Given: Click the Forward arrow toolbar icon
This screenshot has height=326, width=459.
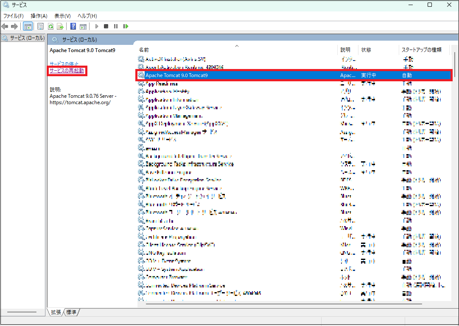Looking at the screenshot, I should click(14, 26).
